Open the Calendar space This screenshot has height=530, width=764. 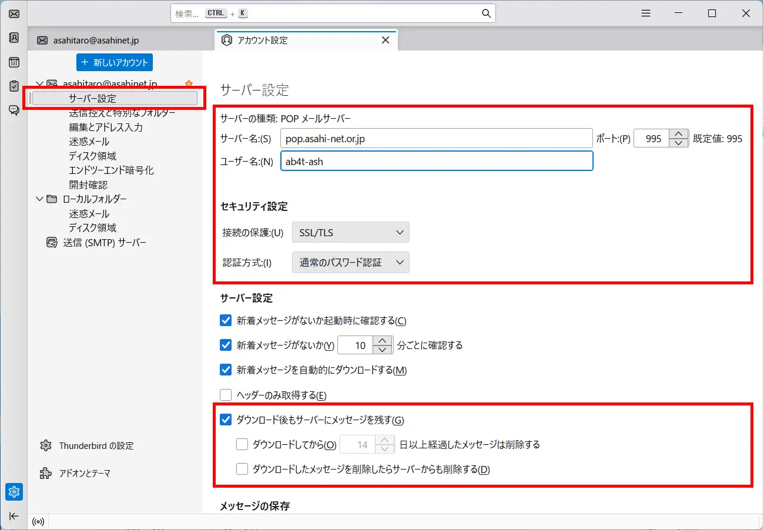[14, 62]
